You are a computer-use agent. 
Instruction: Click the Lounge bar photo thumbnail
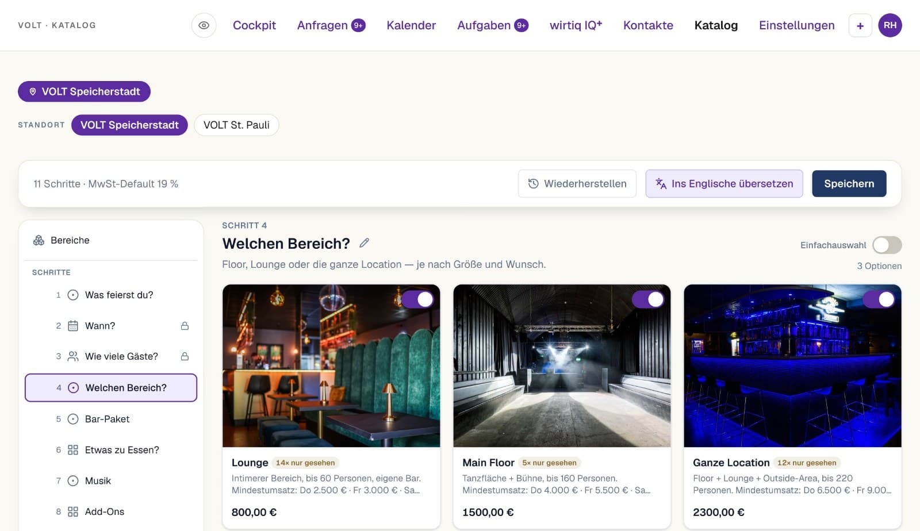tap(331, 365)
